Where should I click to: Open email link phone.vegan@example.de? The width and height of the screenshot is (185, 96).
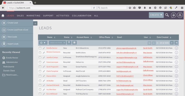(126, 48)
